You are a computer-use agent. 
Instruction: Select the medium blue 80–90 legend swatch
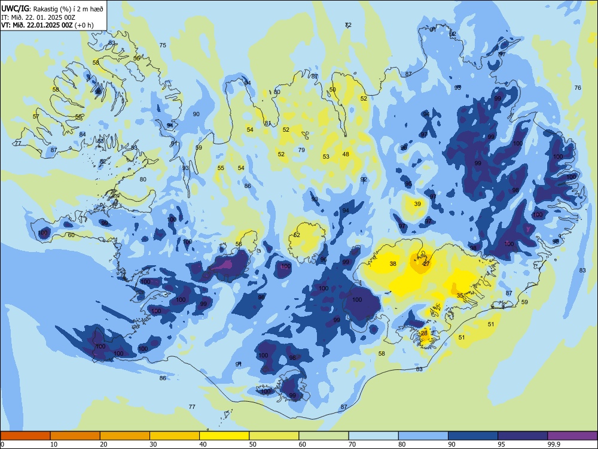pos(423,436)
